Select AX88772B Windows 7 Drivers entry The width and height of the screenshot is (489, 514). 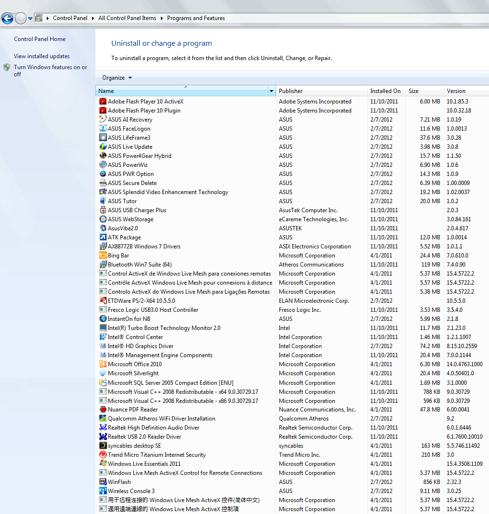[144, 246]
